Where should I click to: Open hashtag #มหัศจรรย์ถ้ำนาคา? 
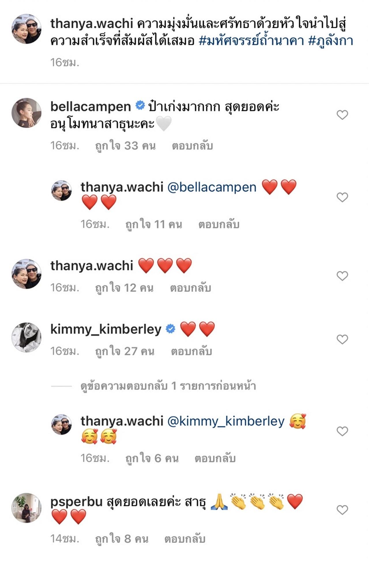[x=251, y=41]
